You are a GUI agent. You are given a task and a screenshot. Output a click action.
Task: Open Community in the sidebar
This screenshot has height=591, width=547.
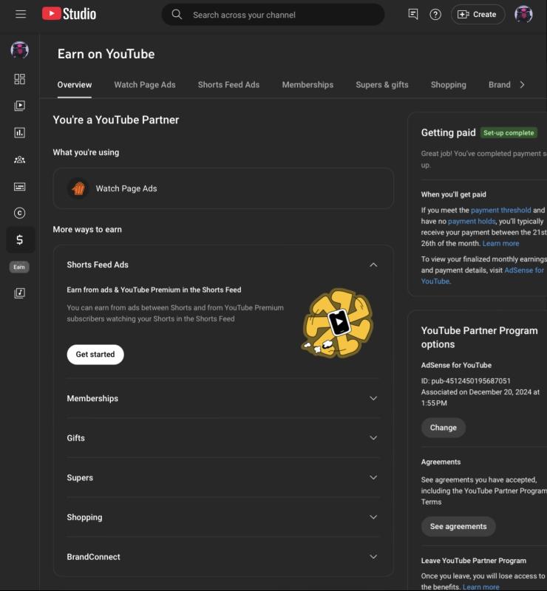[20, 160]
